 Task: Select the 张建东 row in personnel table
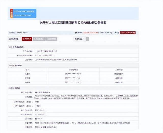point(27,74)
